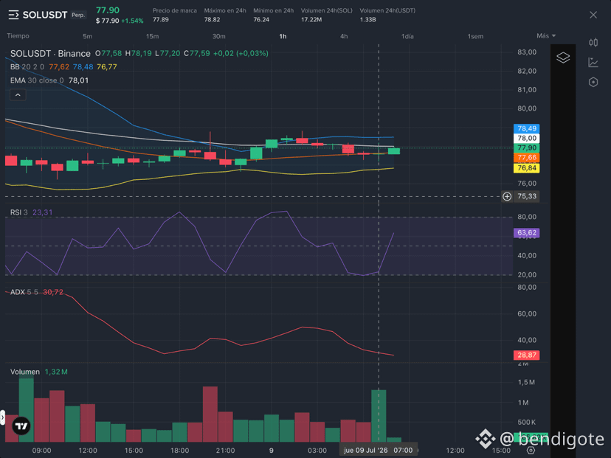
Task: Click the SOLUSDT · Binance chart title
Action: [x=50, y=53]
